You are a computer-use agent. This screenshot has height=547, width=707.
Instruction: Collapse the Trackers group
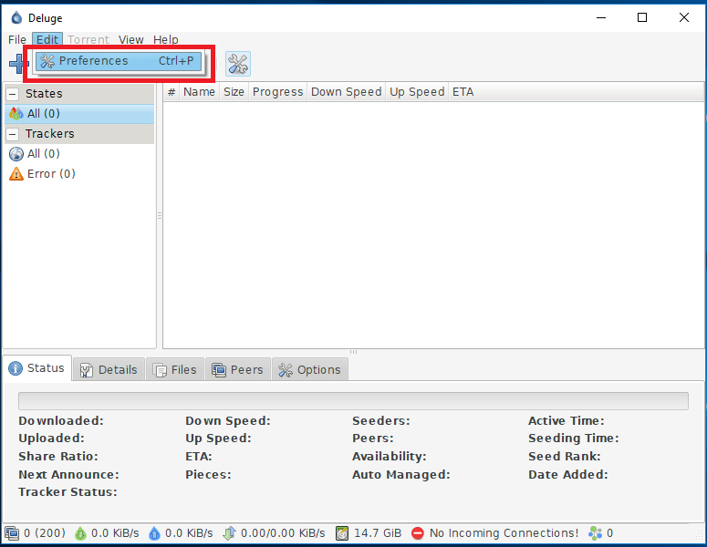pyautogui.click(x=13, y=134)
